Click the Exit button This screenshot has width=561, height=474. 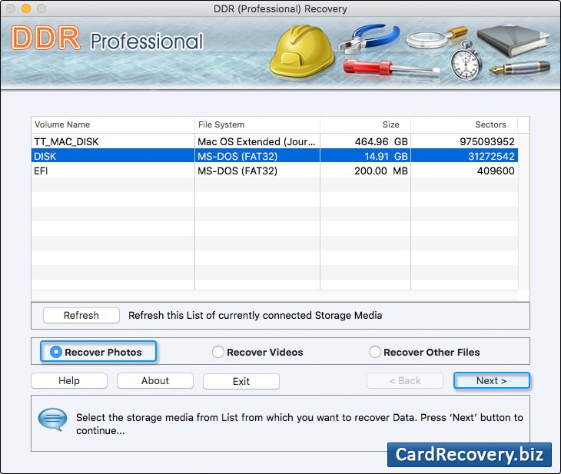point(241,381)
